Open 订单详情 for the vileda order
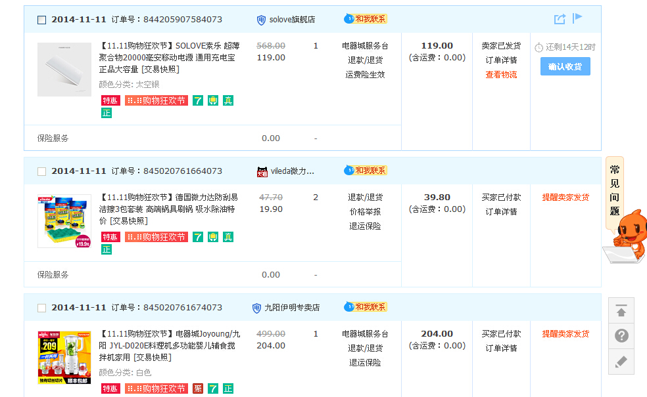 point(501,212)
